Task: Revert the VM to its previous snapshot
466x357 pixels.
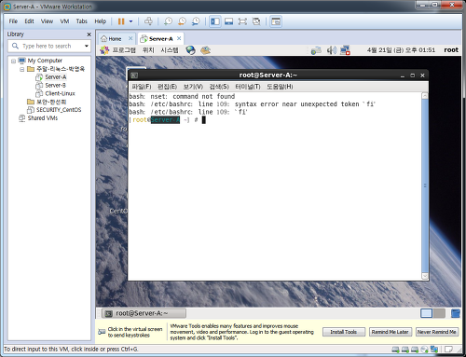Action: coord(182,21)
